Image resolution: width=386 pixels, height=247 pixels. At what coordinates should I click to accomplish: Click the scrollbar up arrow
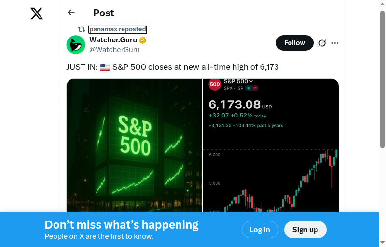(383, 4)
